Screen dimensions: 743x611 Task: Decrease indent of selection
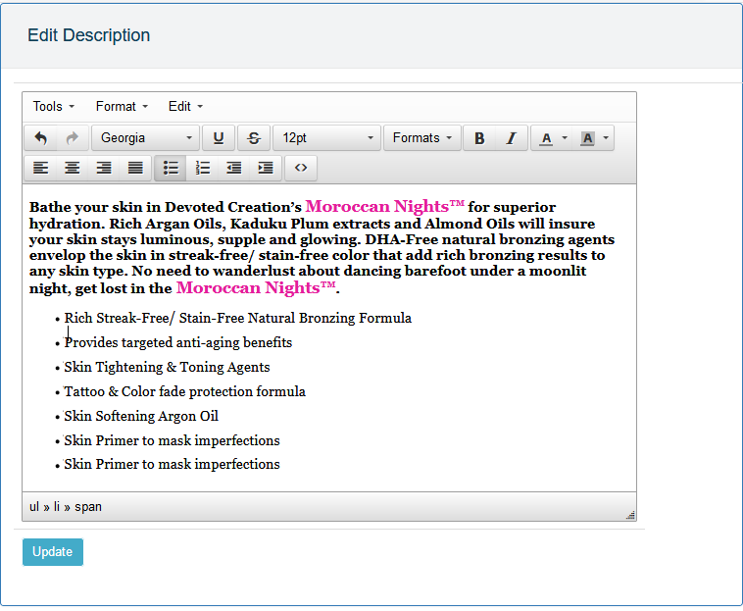click(x=234, y=168)
